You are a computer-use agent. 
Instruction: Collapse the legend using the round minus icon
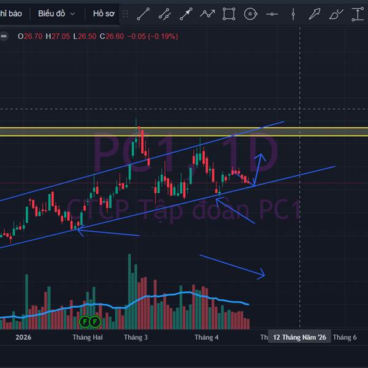click(x=3, y=36)
